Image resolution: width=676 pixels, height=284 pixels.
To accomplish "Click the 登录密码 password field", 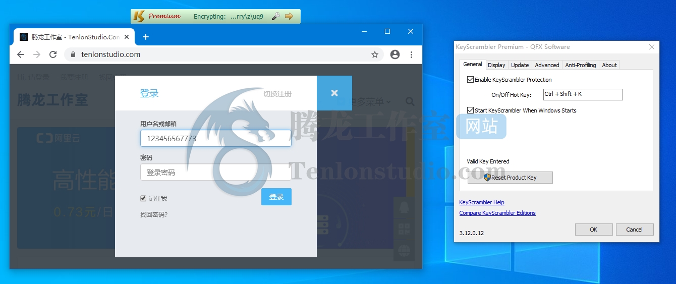I will [x=216, y=172].
